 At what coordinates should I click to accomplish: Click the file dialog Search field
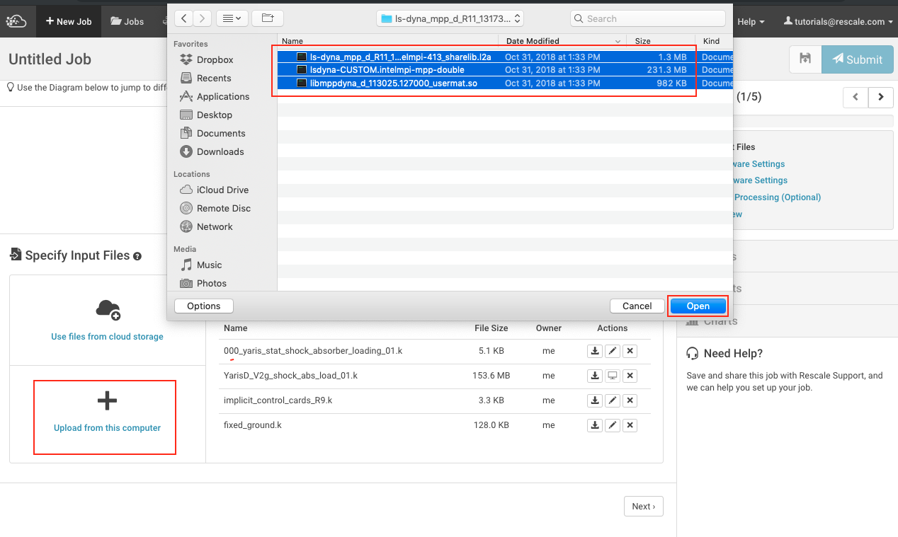tap(647, 18)
